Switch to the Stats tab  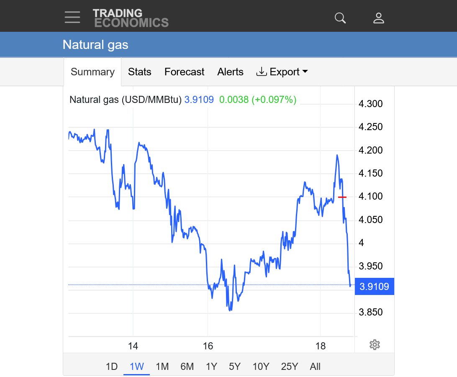pos(139,72)
